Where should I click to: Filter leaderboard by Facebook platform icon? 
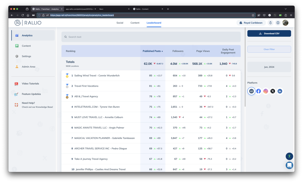click(x=259, y=91)
